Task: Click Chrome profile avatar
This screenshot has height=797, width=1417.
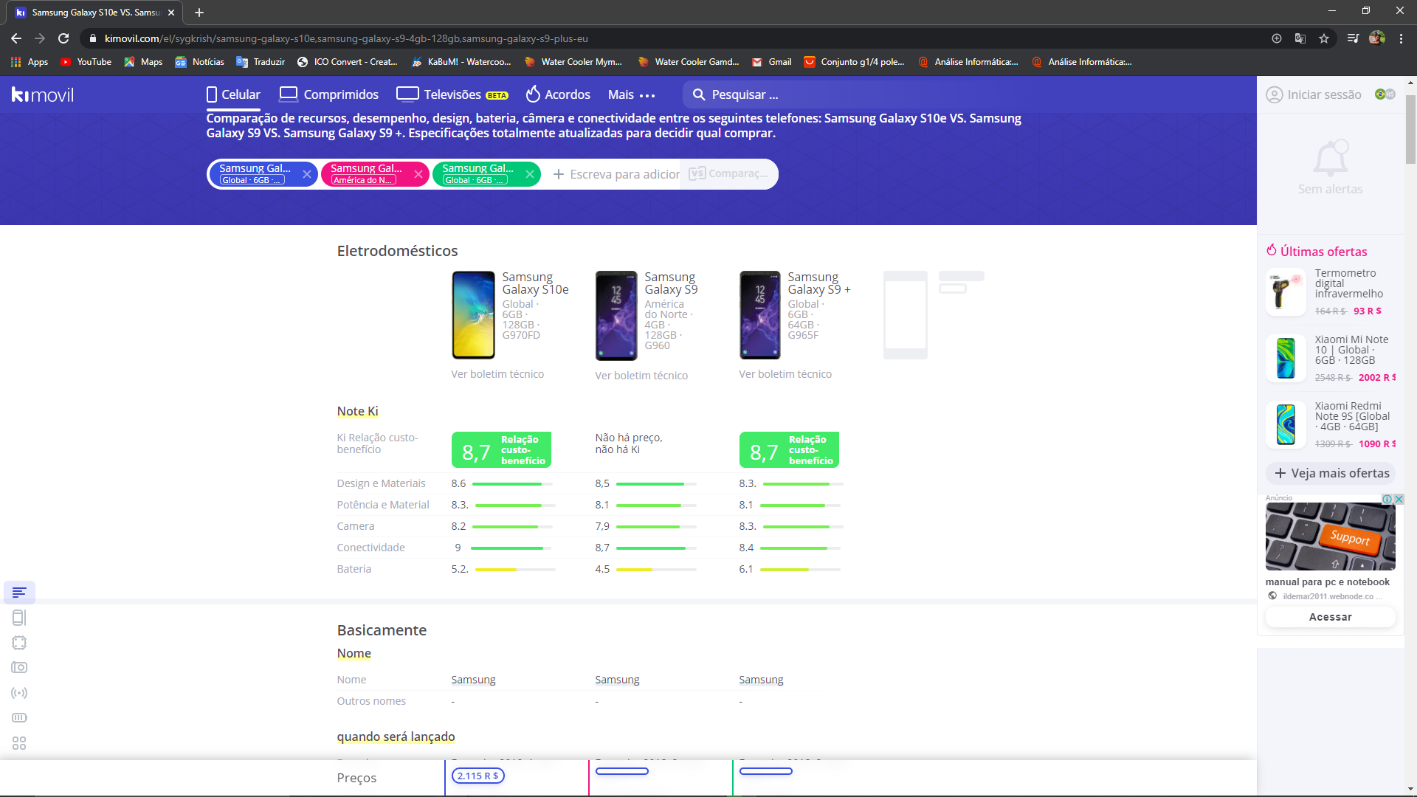Action: click(1376, 38)
